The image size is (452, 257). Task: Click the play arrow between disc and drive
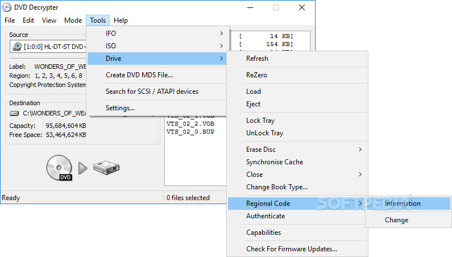[x=83, y=168]
